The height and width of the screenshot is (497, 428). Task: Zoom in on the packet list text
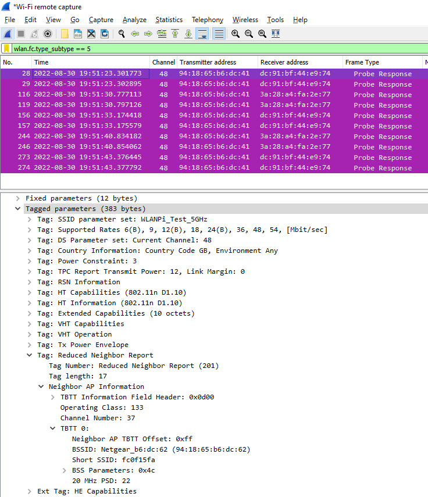[x=236, y=34]
